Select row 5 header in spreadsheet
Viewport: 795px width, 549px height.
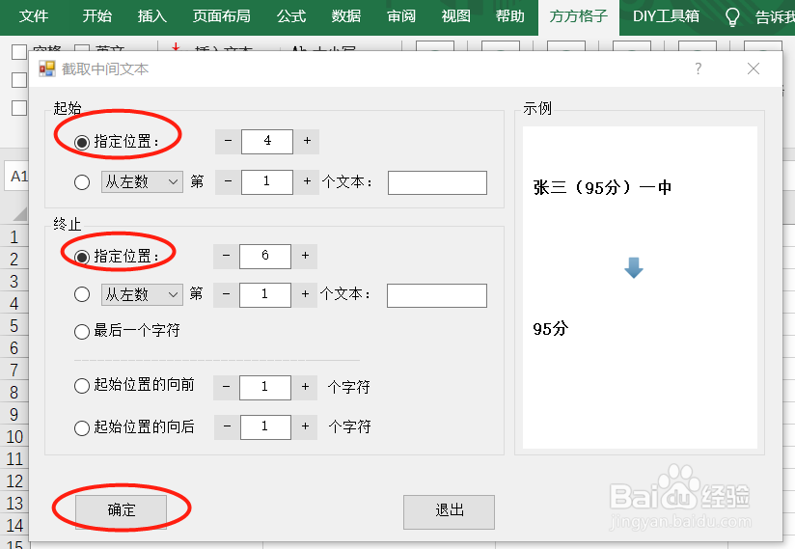14,326
